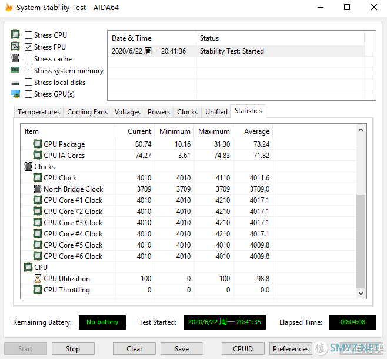The height and width of the screenshot is (359, 387).
Task: Click the statistics list scrollbar thumb
Action: (361, 242)
